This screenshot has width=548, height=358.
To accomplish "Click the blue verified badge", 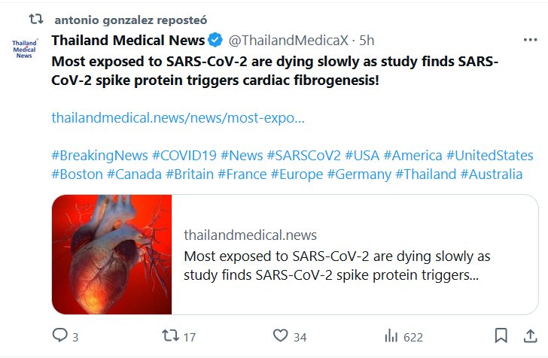I will coord(215,40).
